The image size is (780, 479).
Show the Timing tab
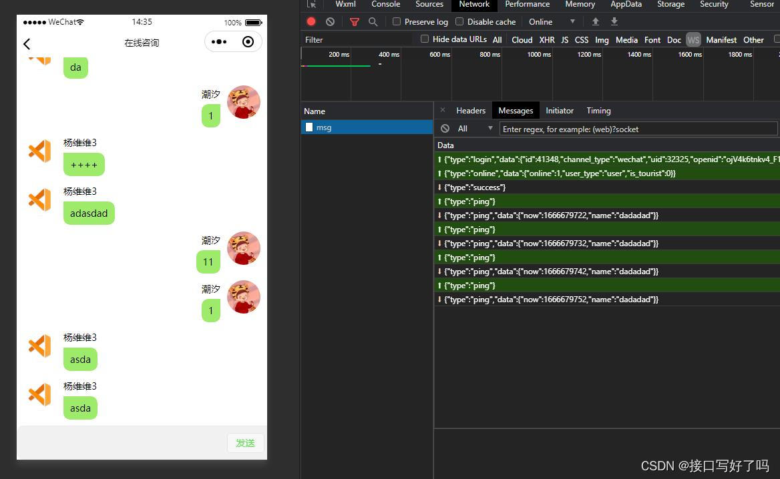click(598, 110)
